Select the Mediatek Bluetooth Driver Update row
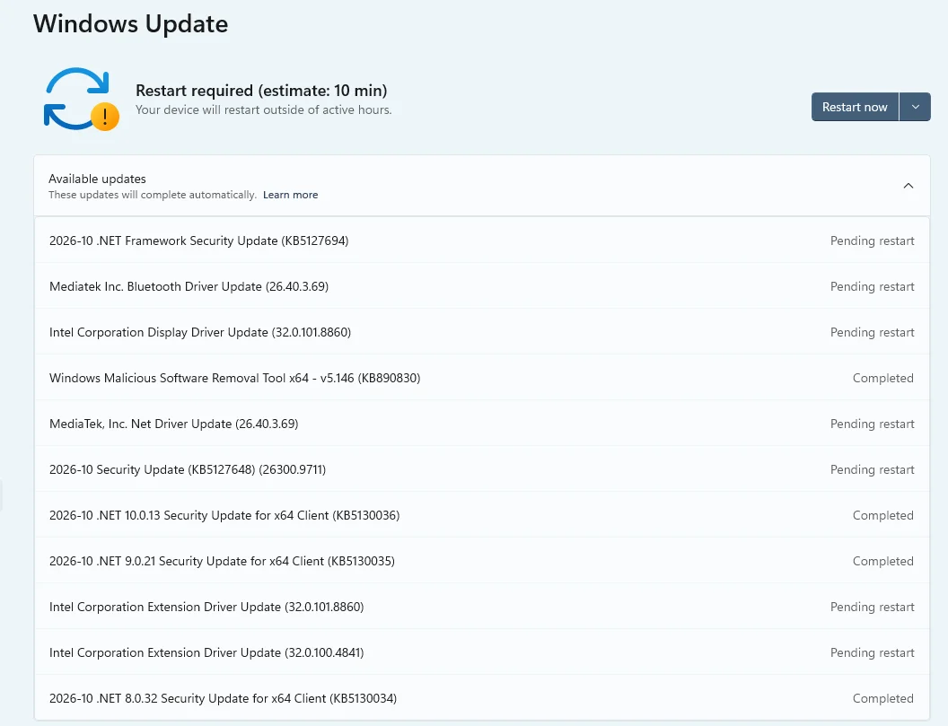The image size is (948, 726). [482, 286]
